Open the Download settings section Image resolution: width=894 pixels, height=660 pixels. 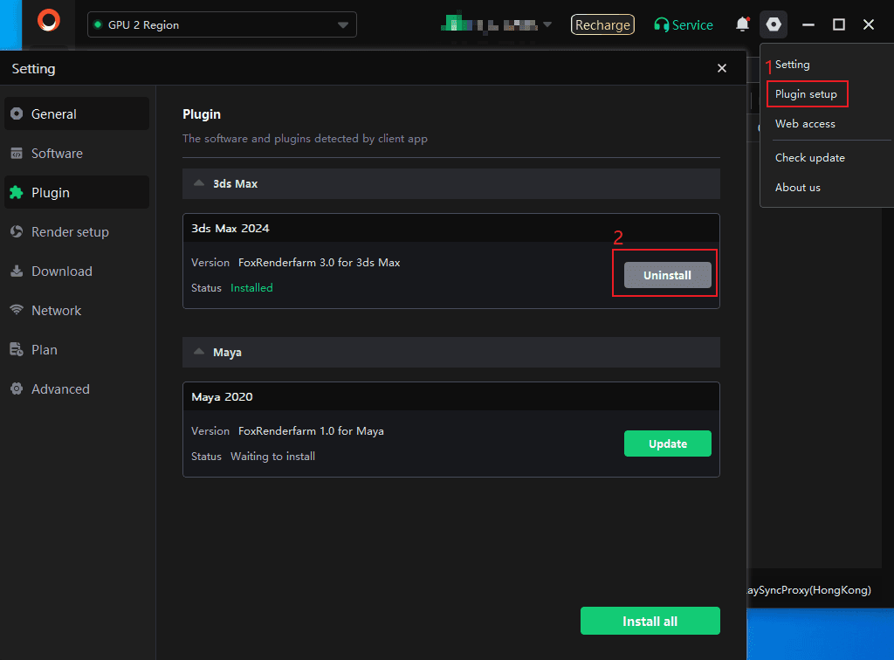click(61, 272)
